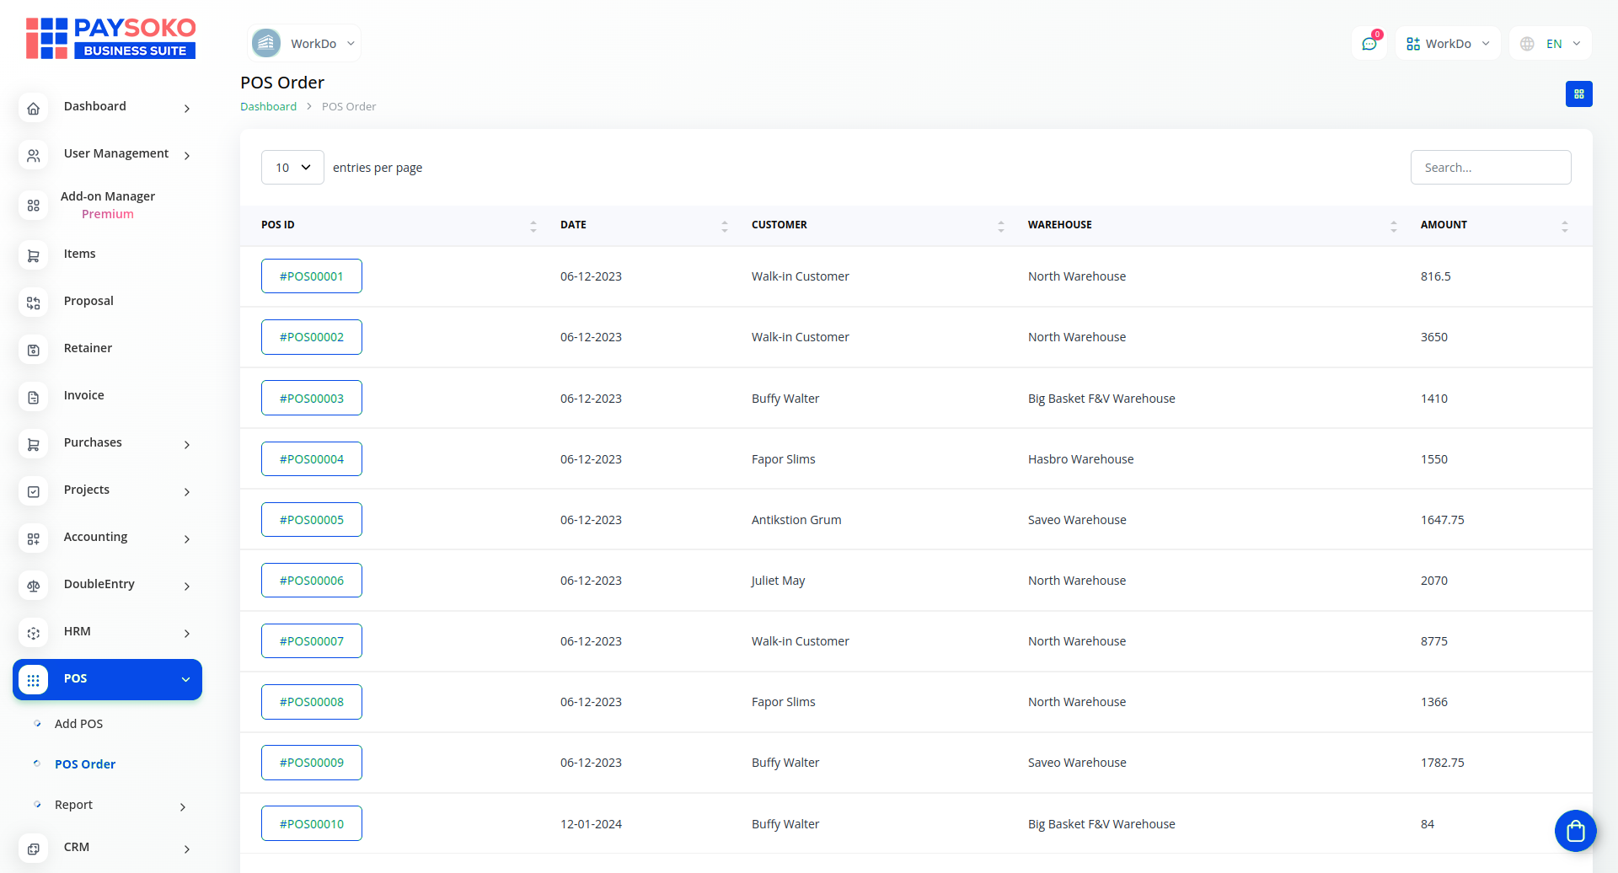The height and width of the screenshot is (873, 1618).
Task: Open Add POS submenu item
Action: pos(78,724)
